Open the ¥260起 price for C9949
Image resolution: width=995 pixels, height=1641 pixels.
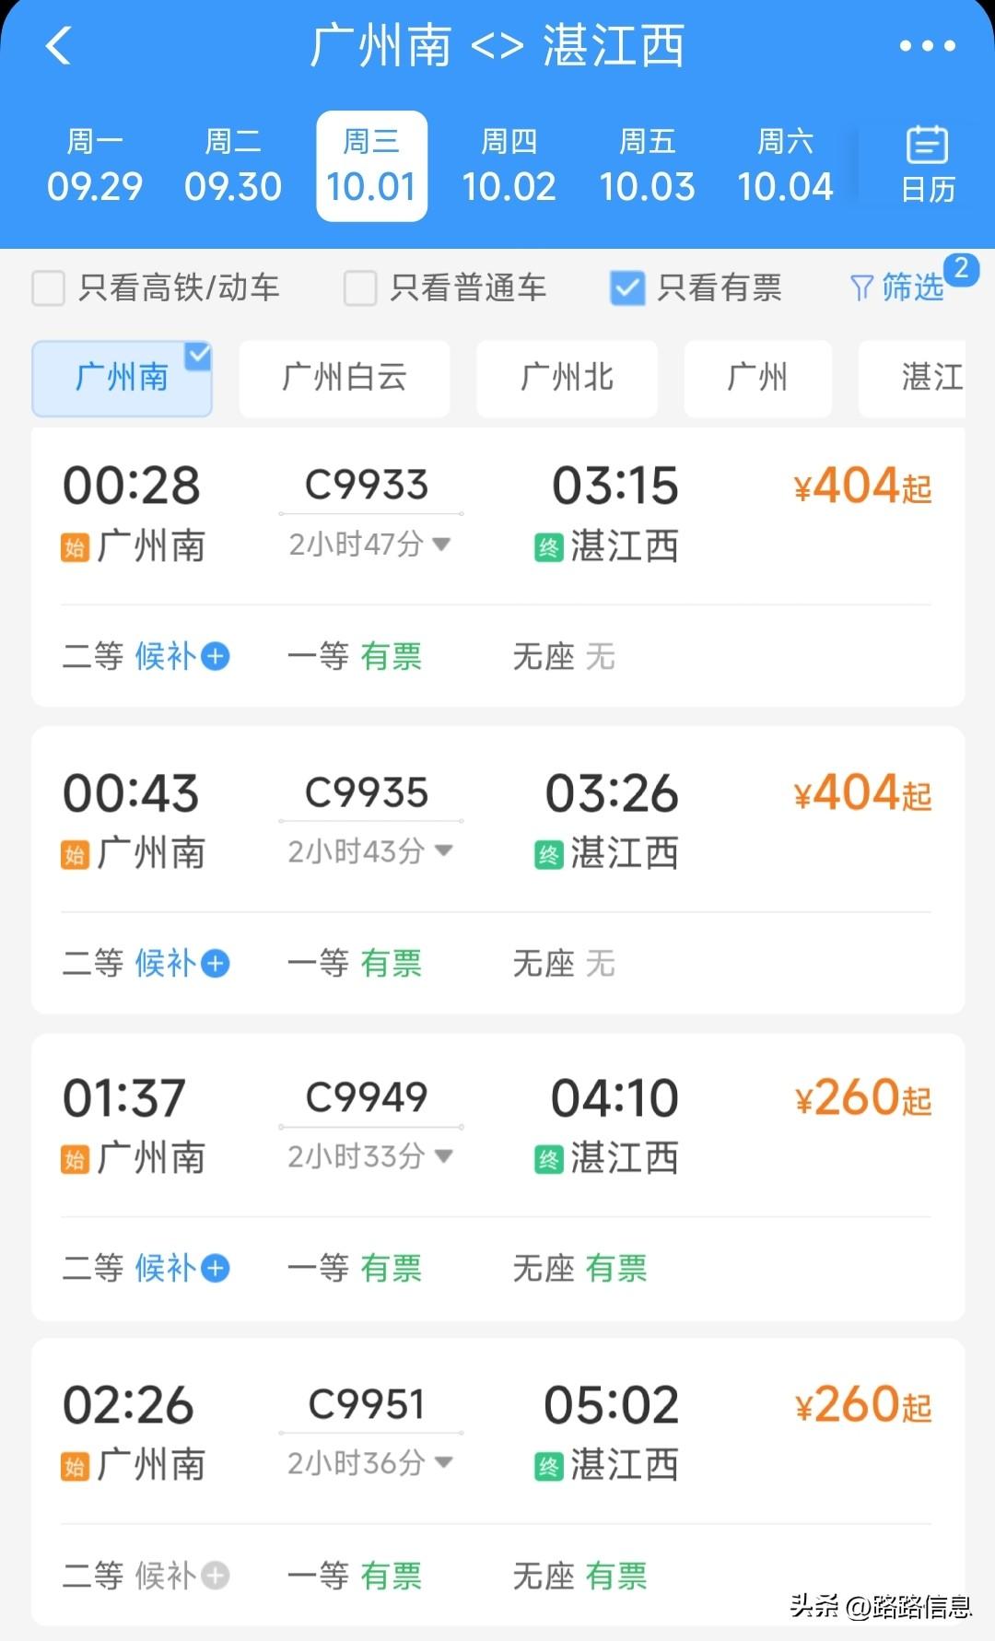click(863, 1097)
